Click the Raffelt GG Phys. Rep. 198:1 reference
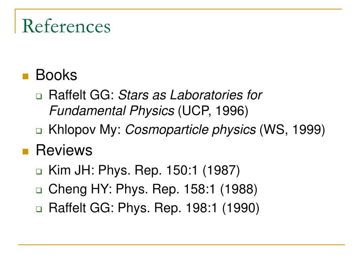The height and width of the screenshot is (272, 363). tap(154, 208)
